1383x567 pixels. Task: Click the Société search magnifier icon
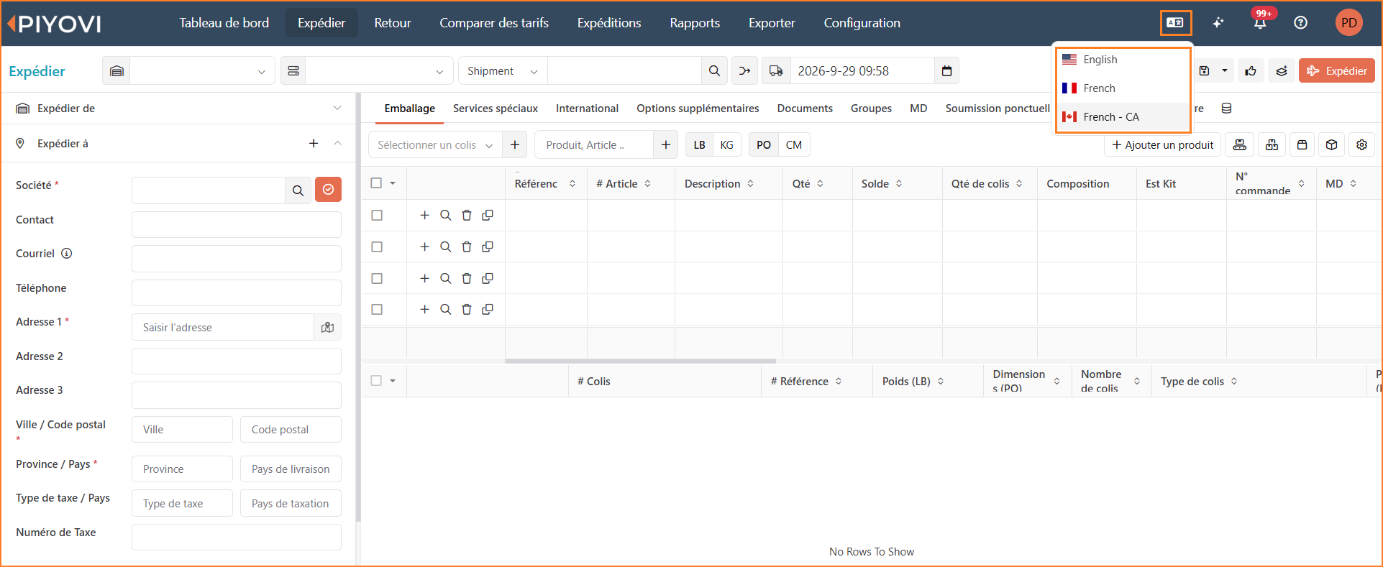(x=298, y=190)
